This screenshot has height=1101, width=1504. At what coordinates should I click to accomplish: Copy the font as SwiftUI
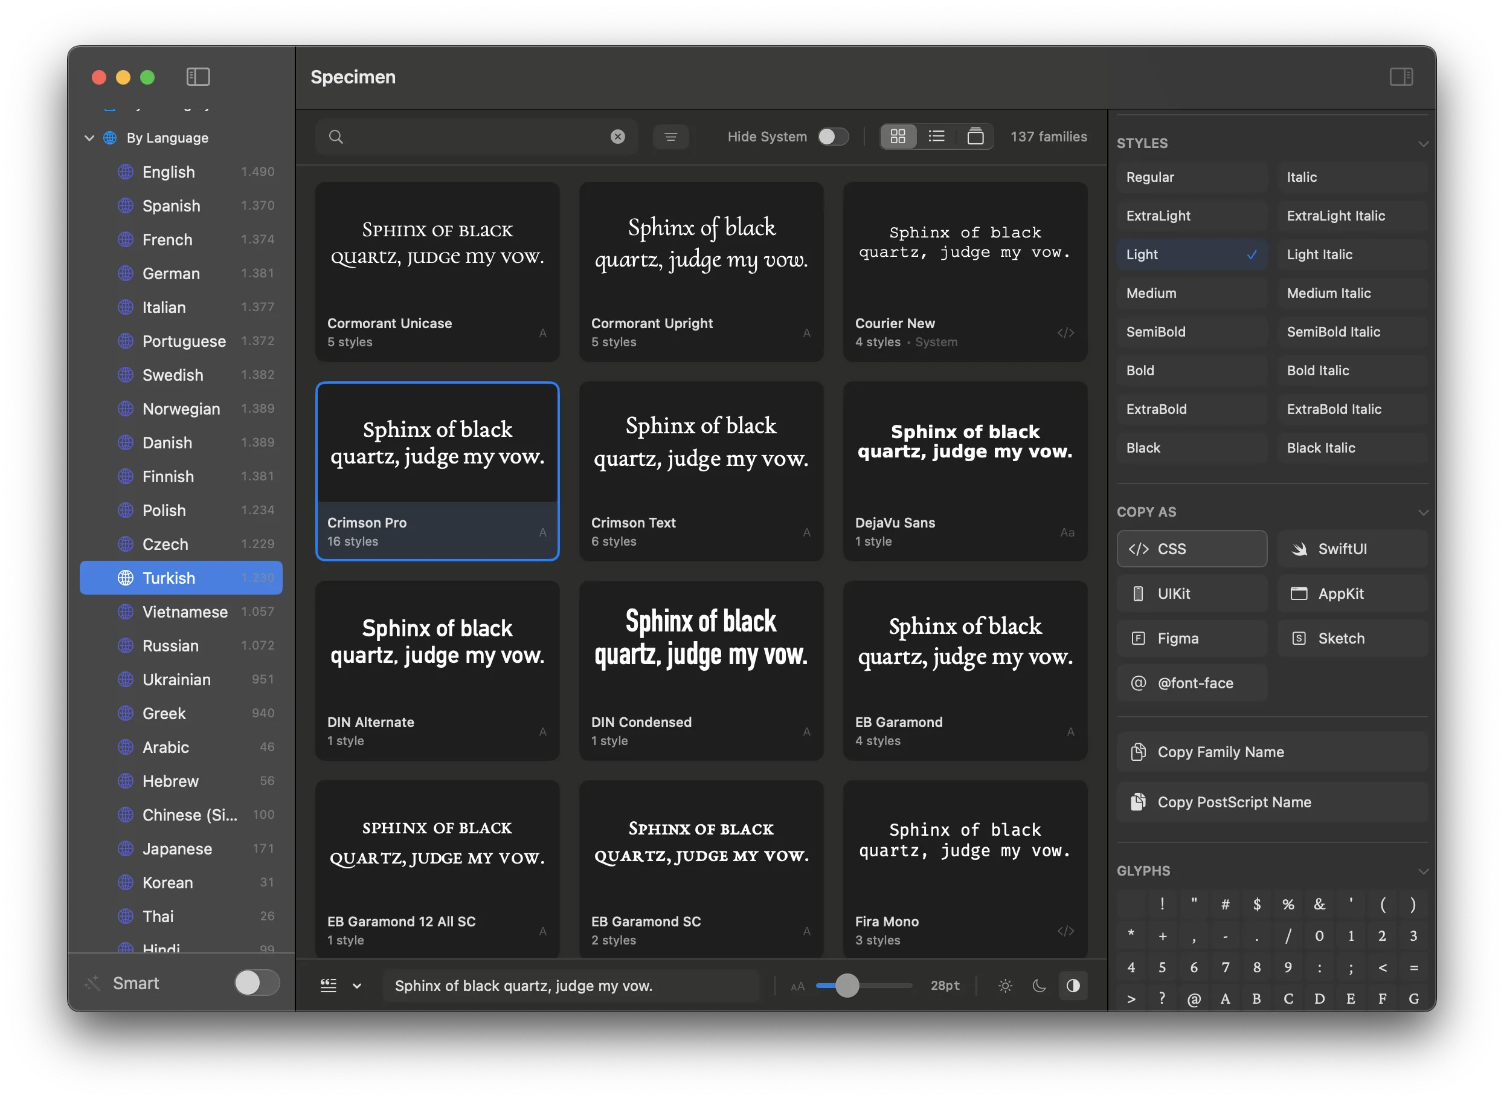tap(1352, 549)
